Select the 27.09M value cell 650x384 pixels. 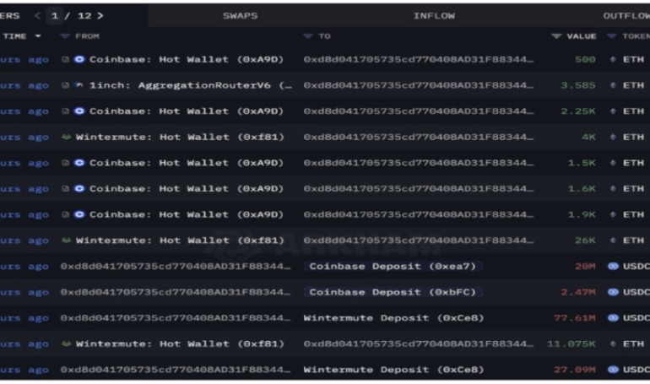pyautogui.click(x=575, y=369)
